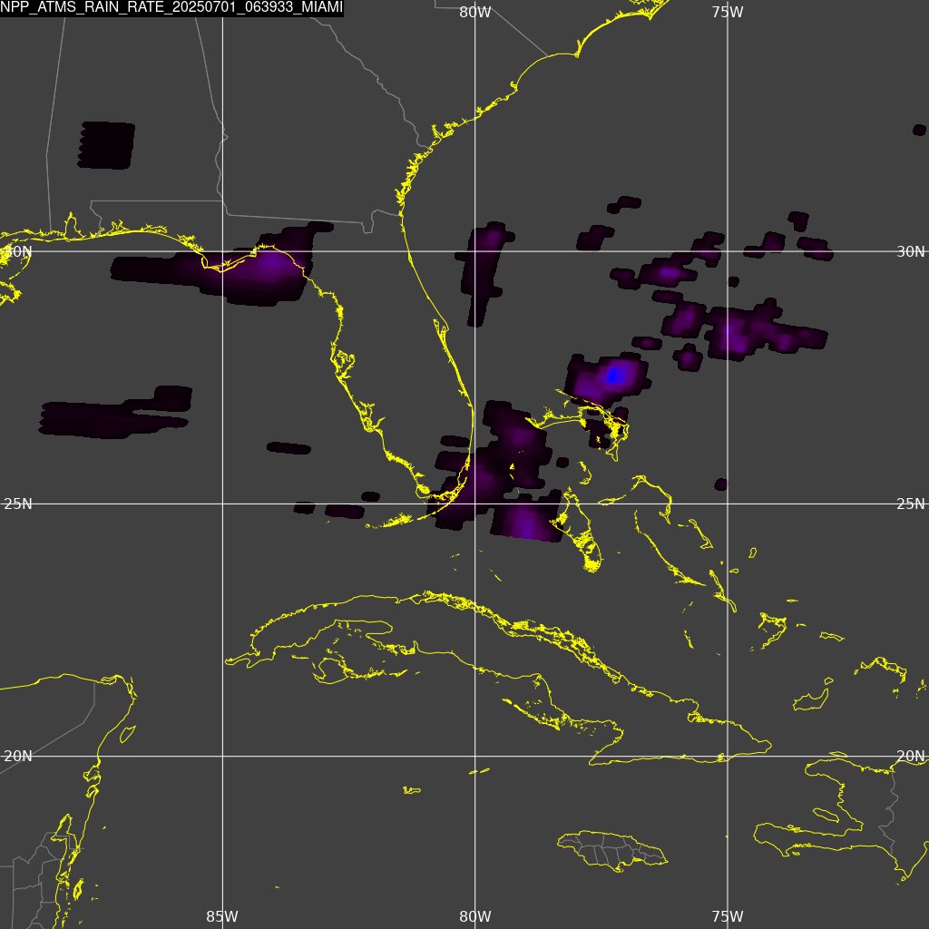Screen dimensions: 929x929
Task: Click the 80W label at the bottom edge
Action: (x=475, y=916)
